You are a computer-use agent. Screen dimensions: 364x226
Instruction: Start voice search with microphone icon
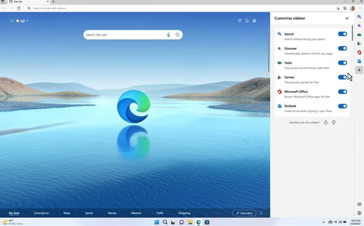click(168, 35)
